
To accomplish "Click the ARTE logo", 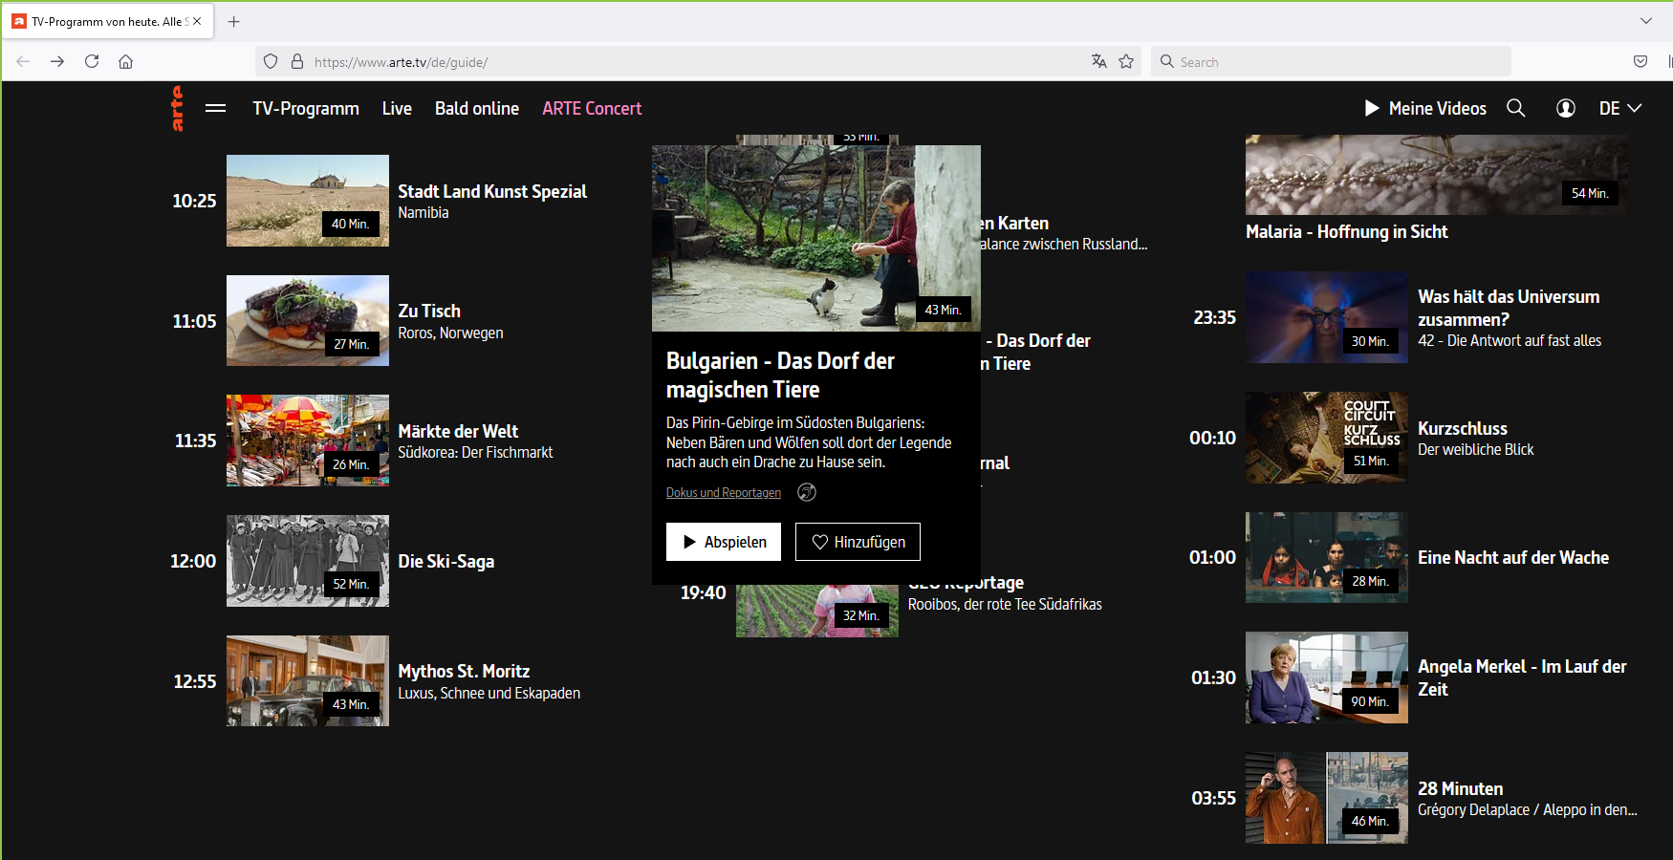I will pos(177,108).
